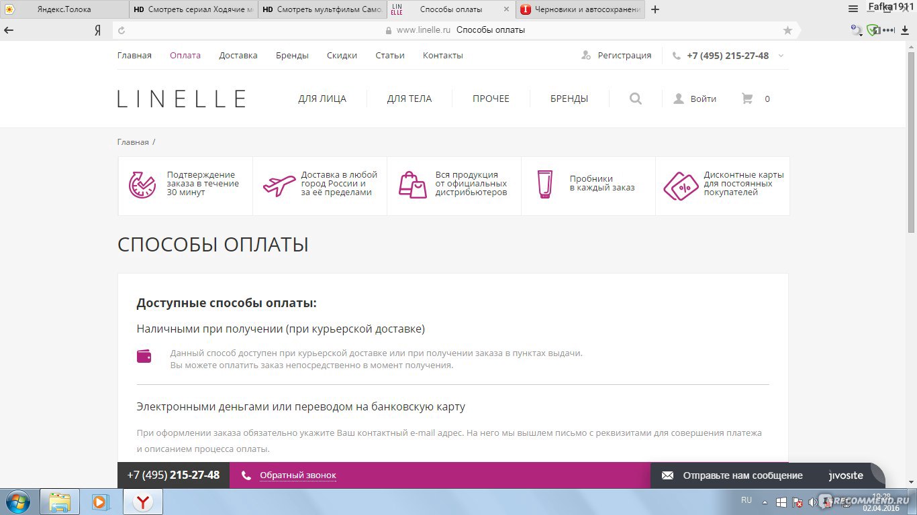Open the ДЛЯ ТЕЛА category

coord(409,99)
